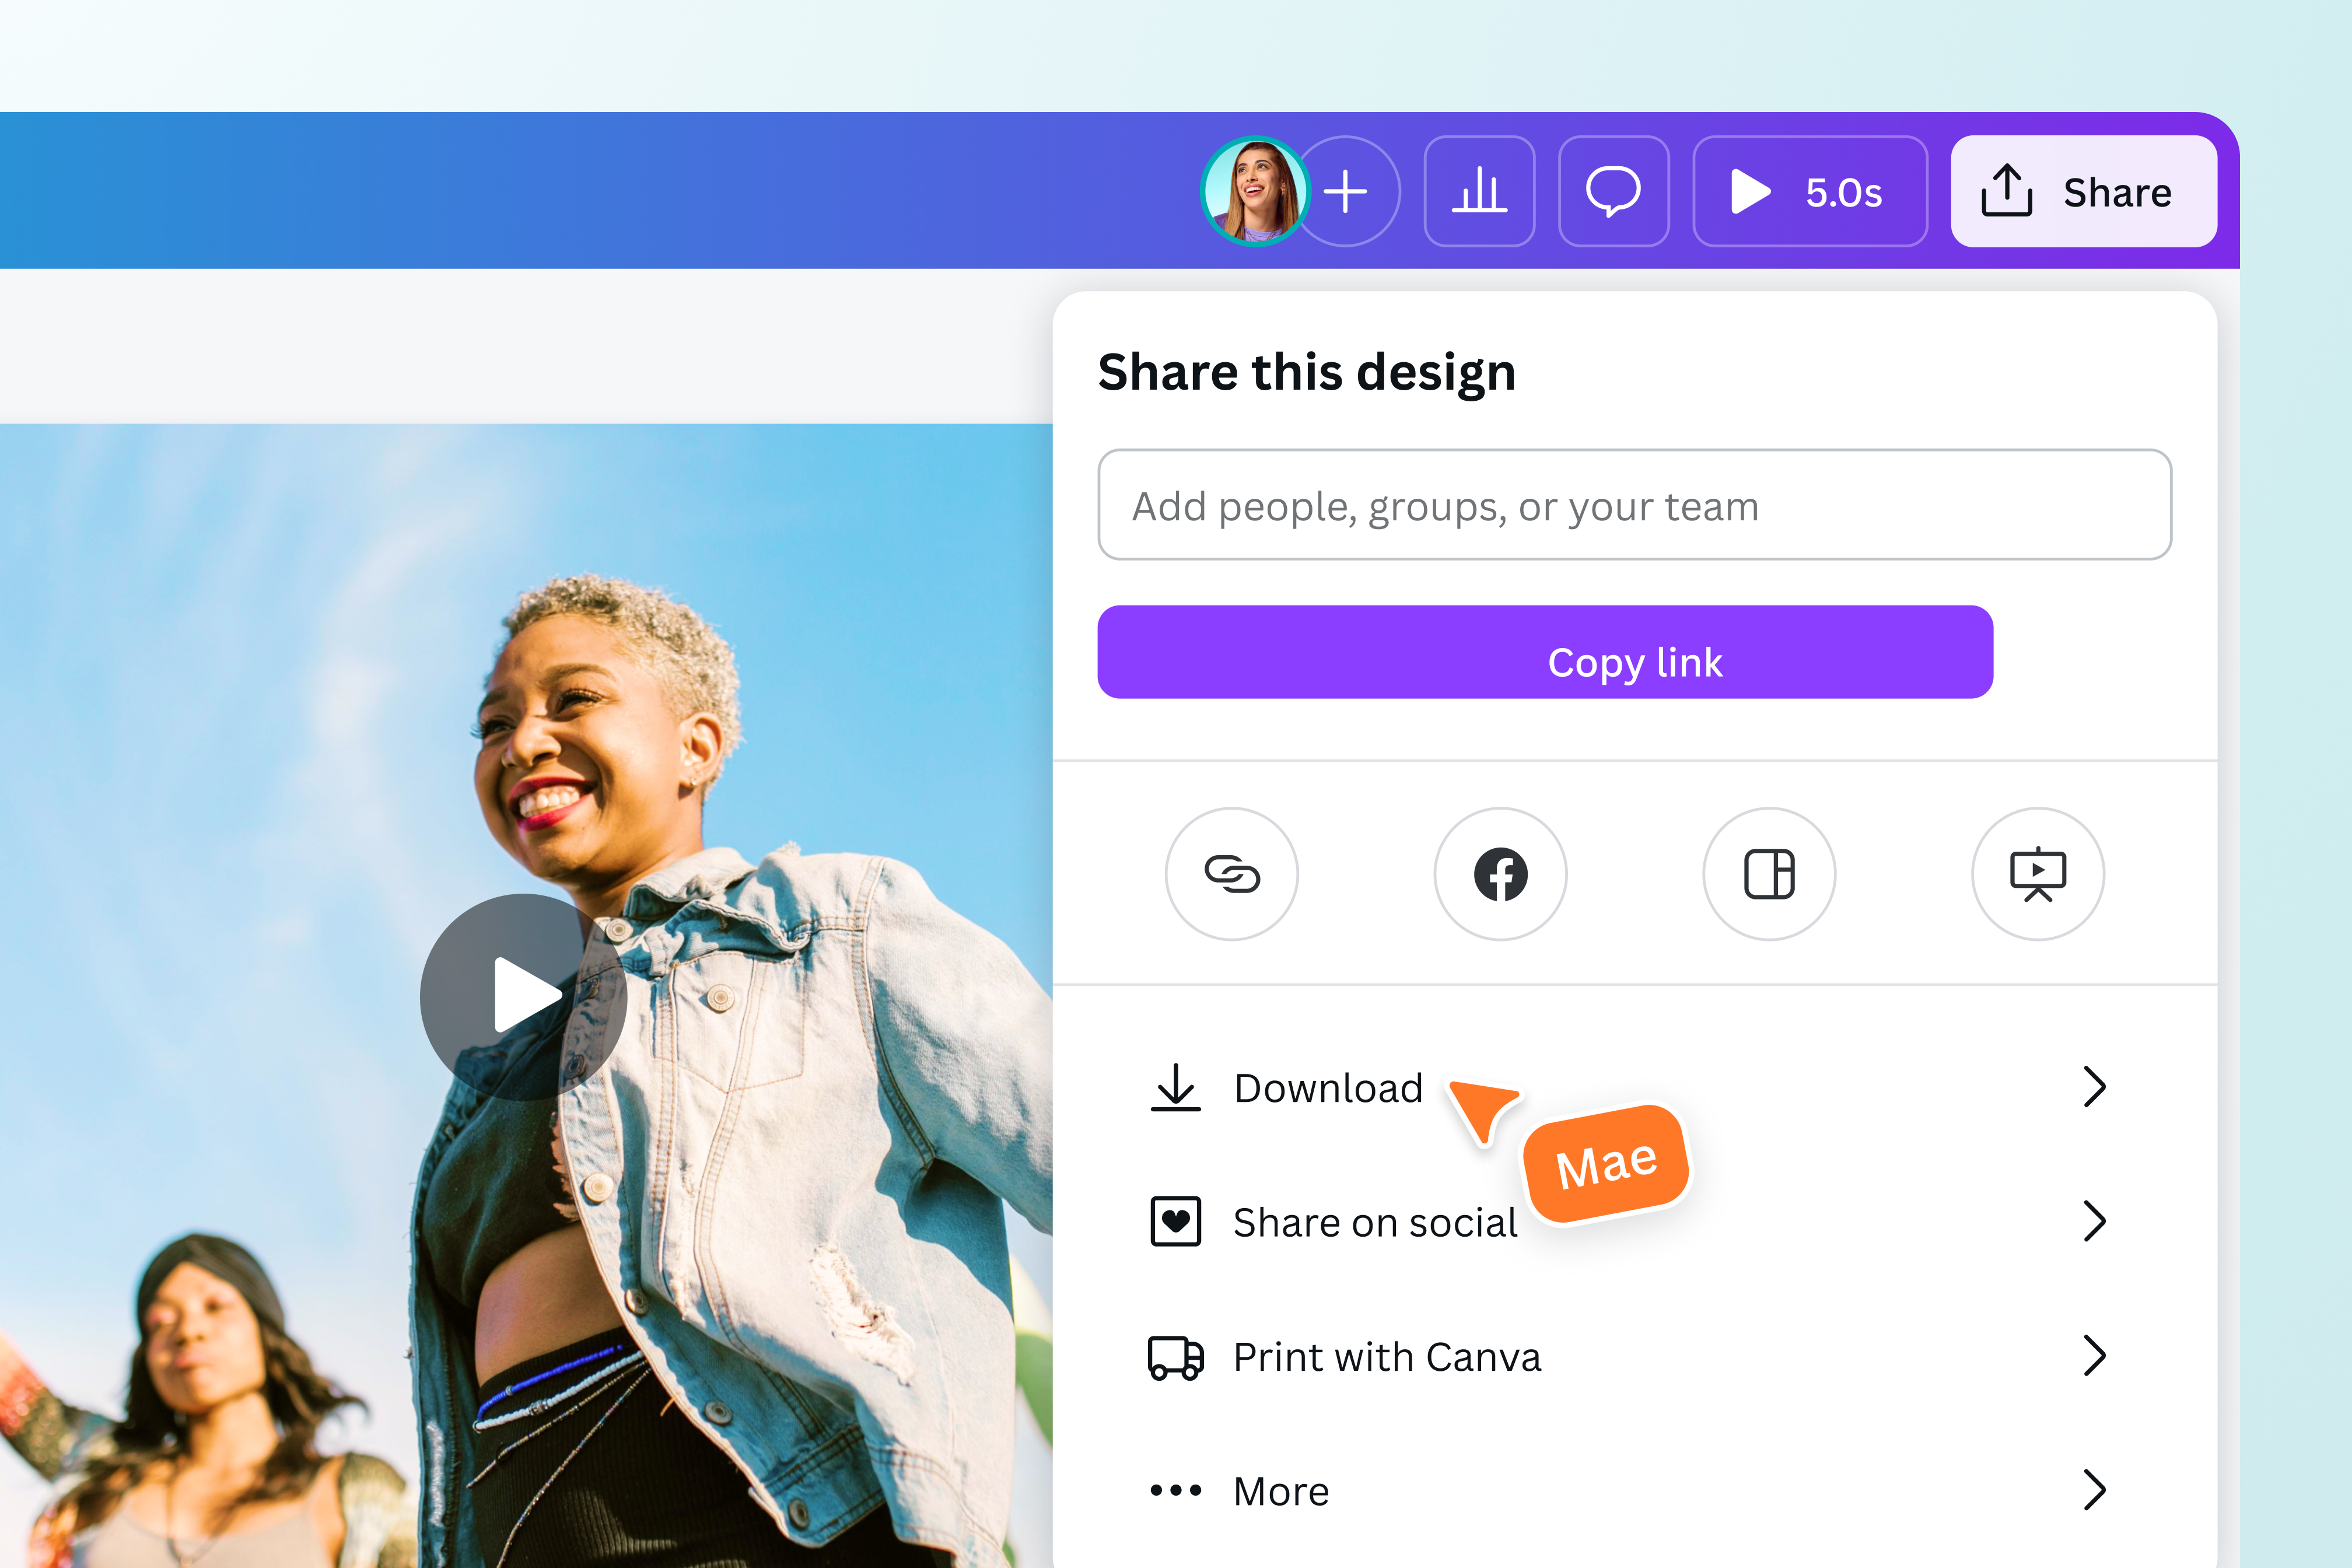Open the insights bar chart icon

1479,191
